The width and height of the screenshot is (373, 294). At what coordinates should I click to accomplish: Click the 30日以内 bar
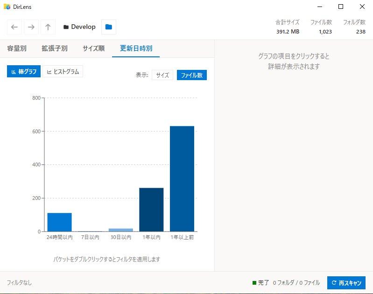click(120, 230)
